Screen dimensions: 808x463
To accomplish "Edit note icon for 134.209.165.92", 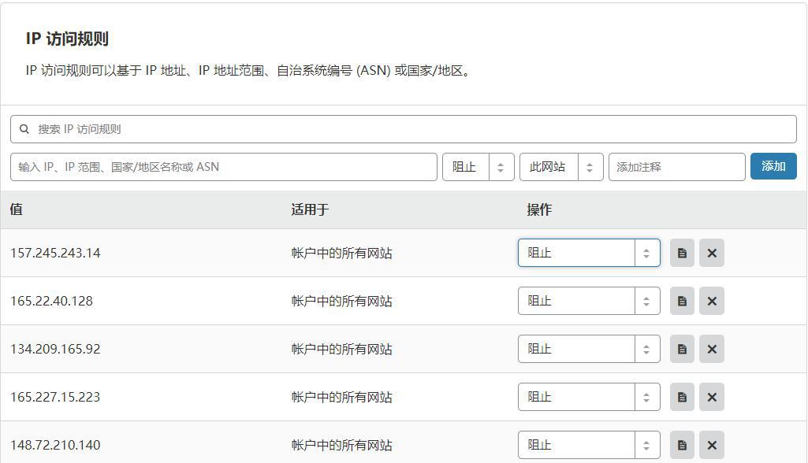I will [682, 349].
